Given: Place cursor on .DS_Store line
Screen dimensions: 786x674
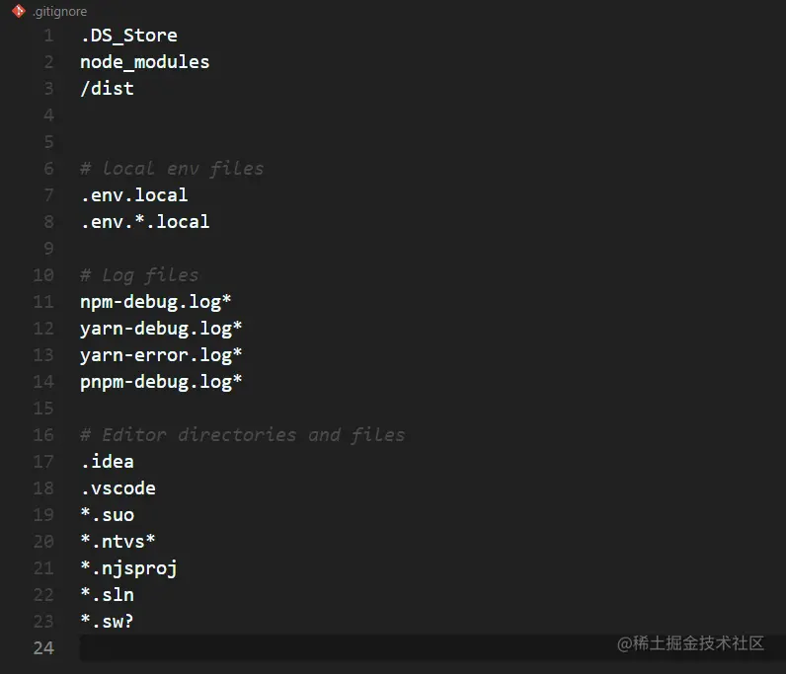Looking at the screenshot, I should (x=128, y=36).
